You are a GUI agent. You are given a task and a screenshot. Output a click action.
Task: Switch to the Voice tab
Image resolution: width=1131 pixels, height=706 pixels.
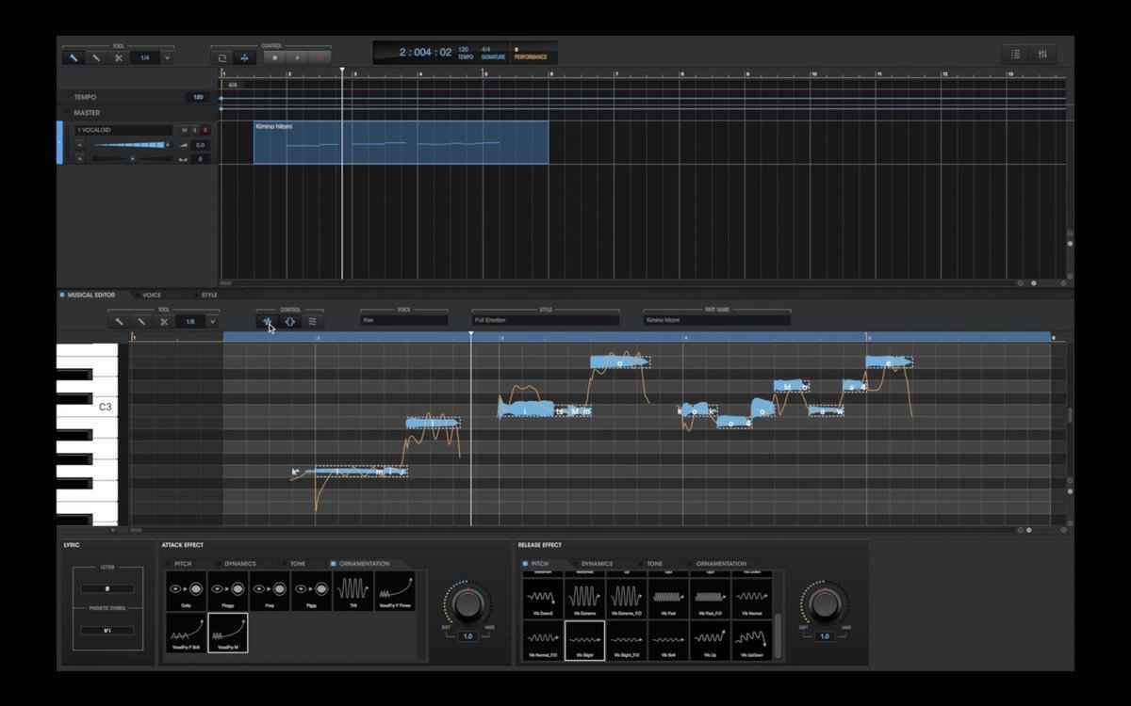coord(151,295)
